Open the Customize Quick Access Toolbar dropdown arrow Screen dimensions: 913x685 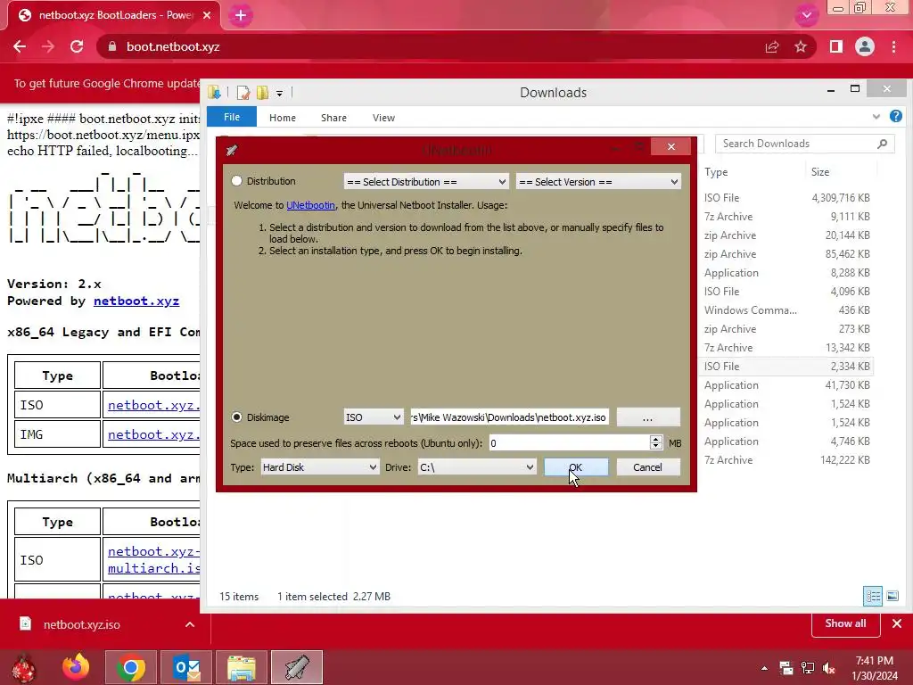[279, 93]
